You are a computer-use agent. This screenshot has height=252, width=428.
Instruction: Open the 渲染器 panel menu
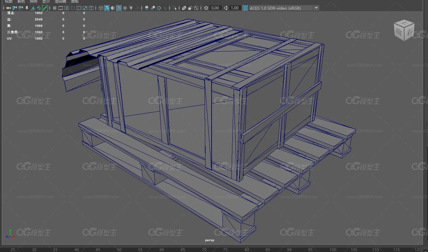(x=60, y=2)
